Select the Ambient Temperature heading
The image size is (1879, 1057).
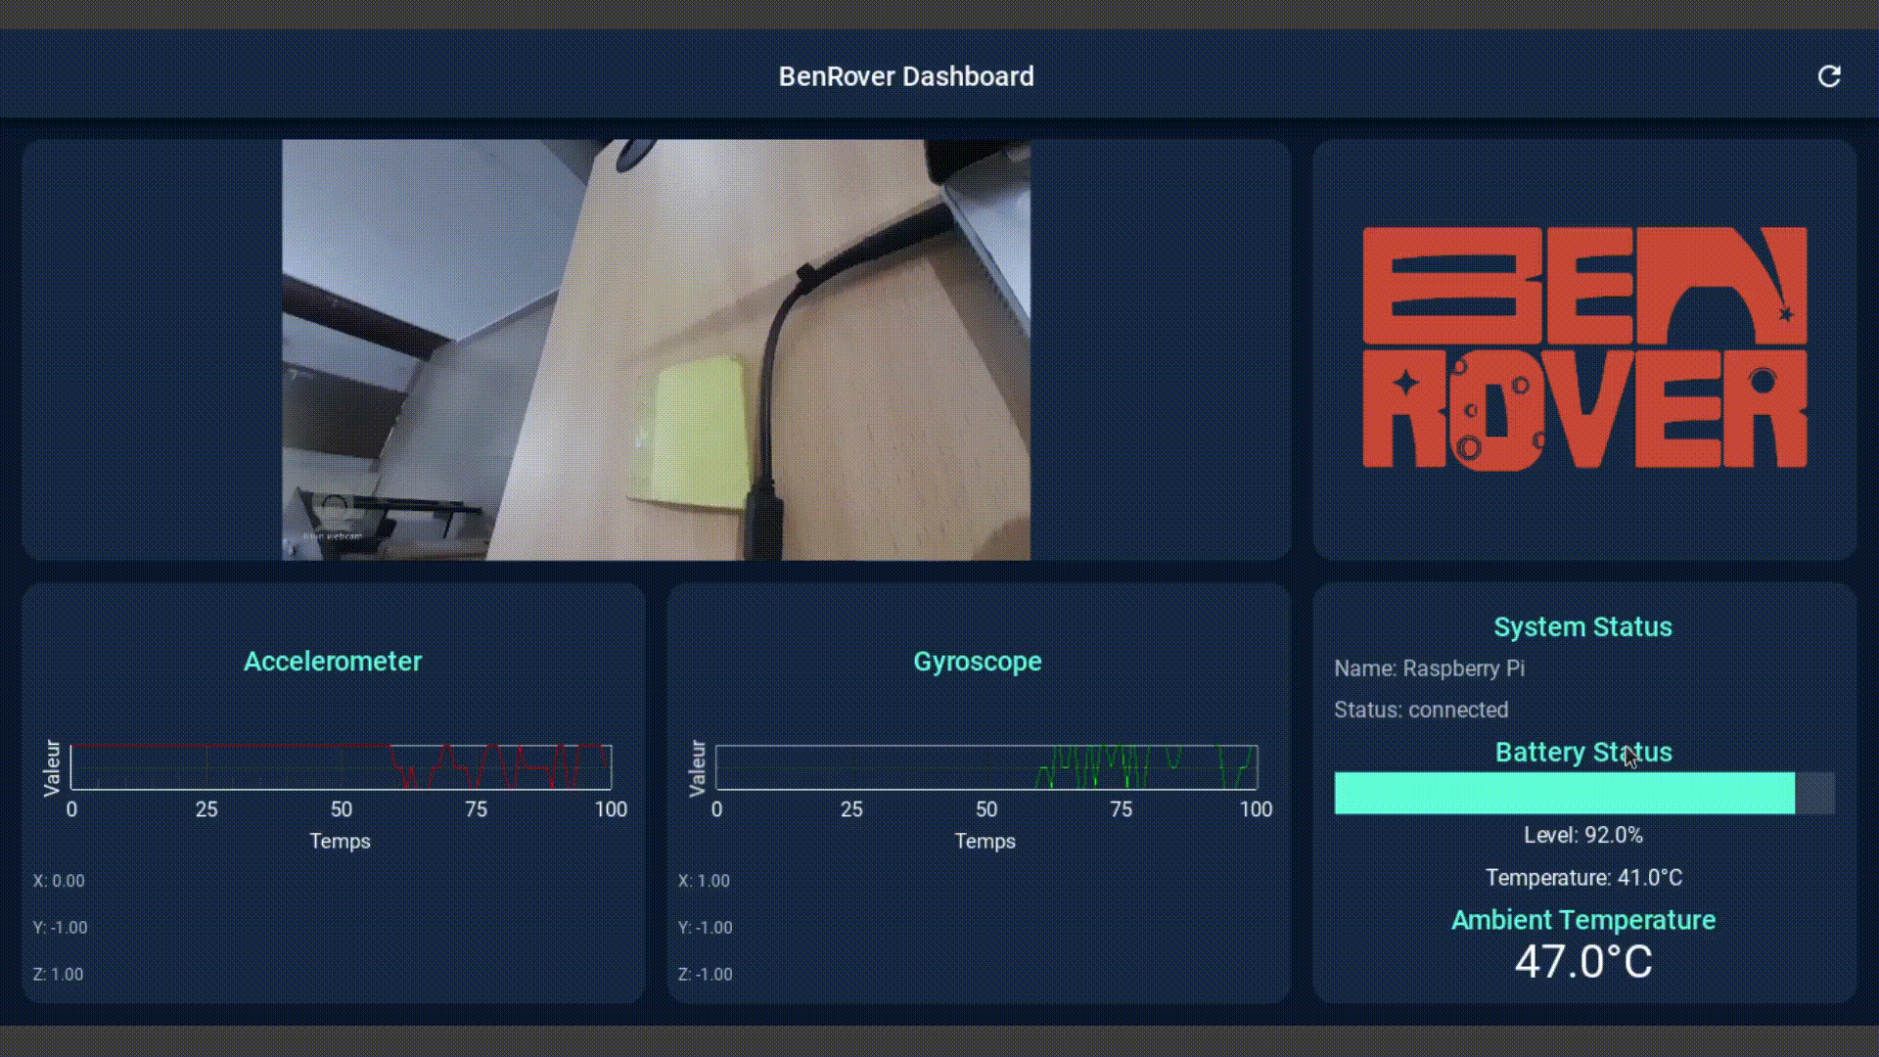pos(1582,920)
